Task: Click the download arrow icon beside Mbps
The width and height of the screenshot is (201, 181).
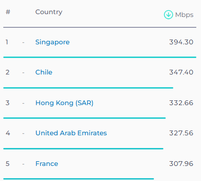Action: (169, 15)
